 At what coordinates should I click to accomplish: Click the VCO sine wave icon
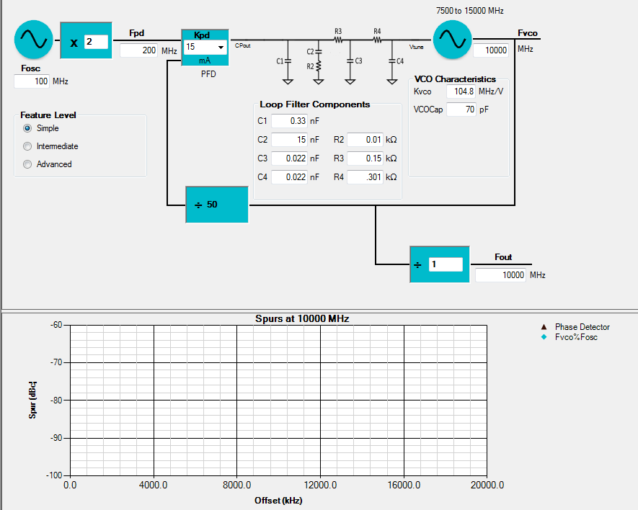[x=453, y=40]
